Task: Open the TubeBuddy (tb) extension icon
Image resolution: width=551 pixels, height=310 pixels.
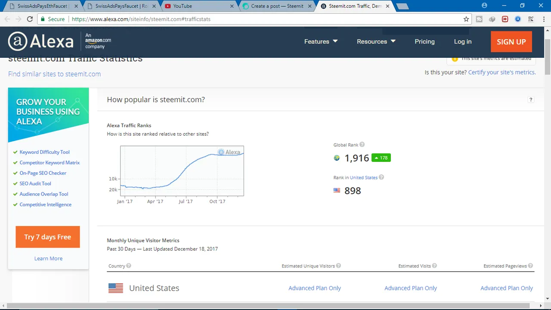Action: (479, 19)
